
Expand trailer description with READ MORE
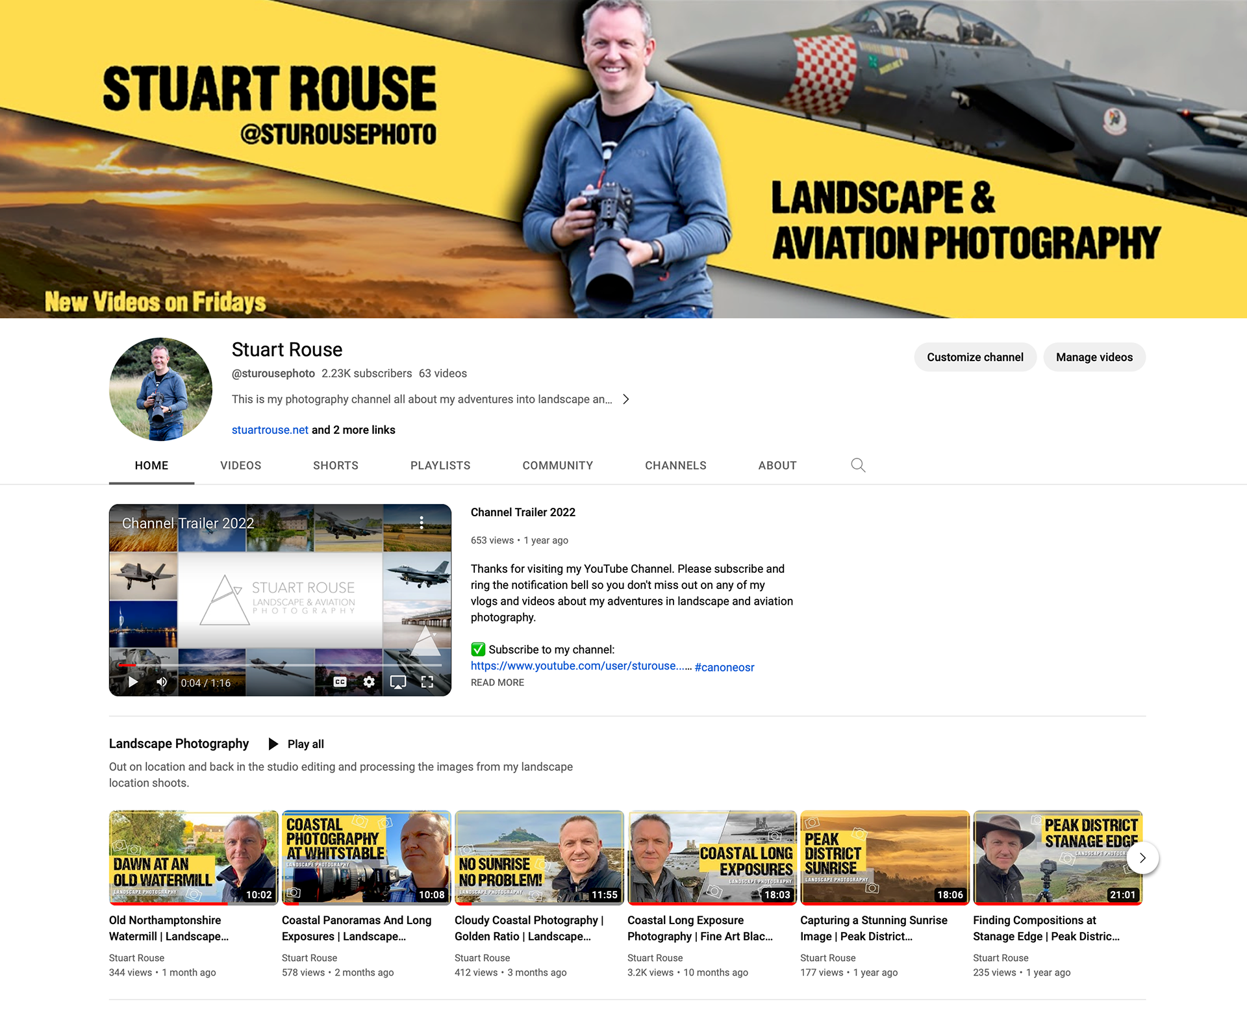pos(497,683)
